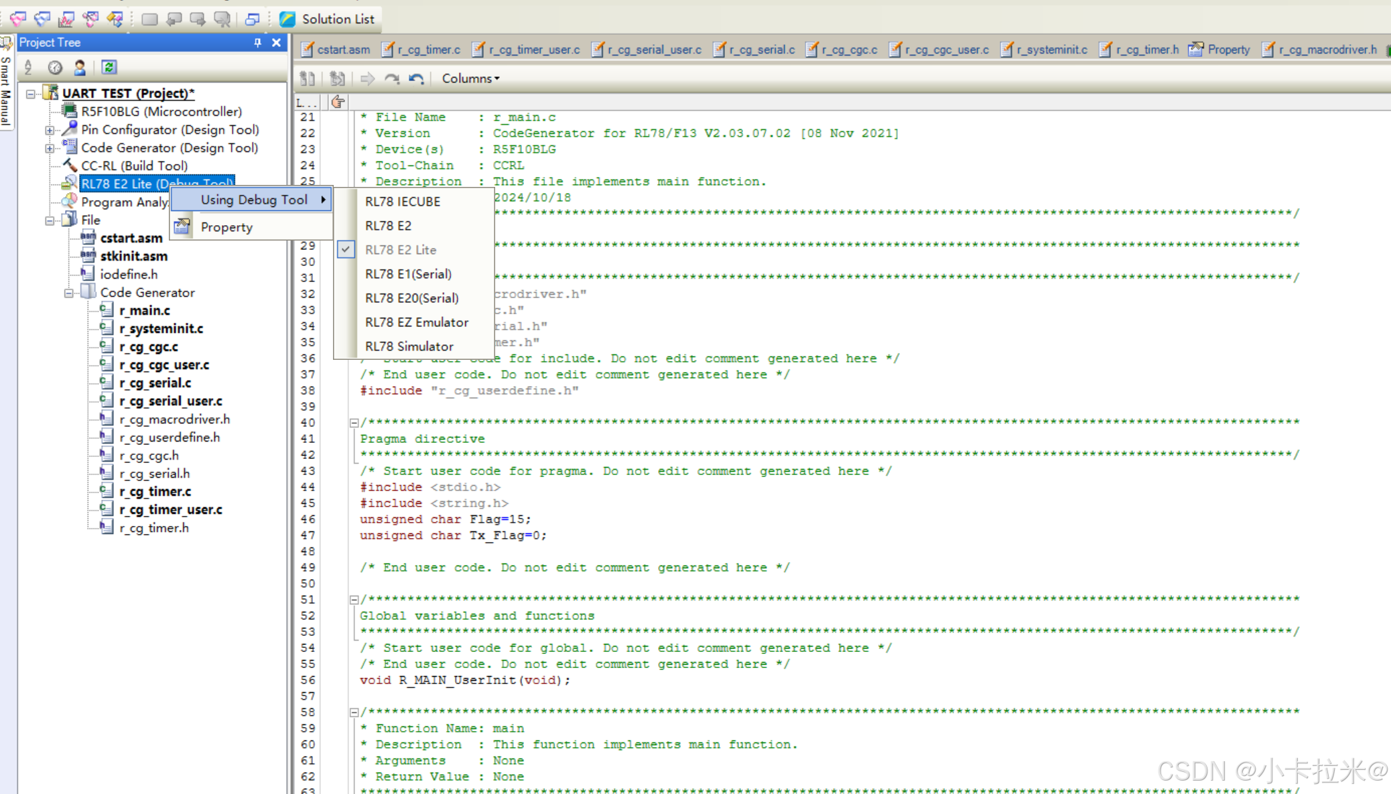This screenshot has height=794, width=1391.
Task: Click the user icon in Project Tree toolbar
Action: (80, 67)
